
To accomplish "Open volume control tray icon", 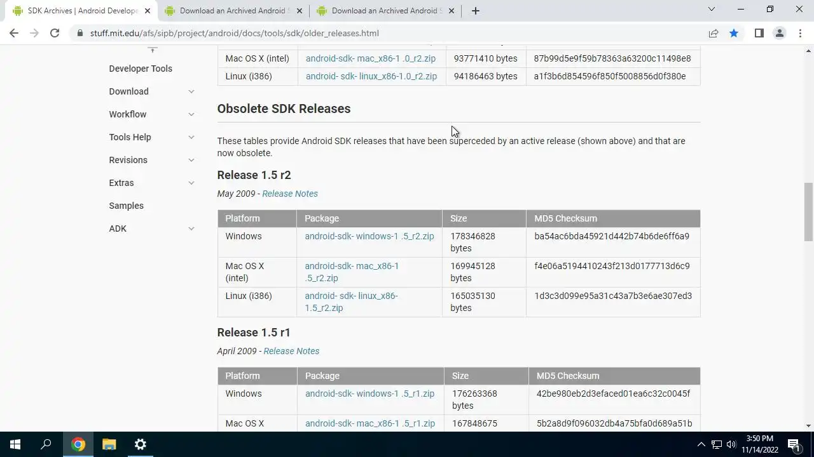I will tap(731, 444).
